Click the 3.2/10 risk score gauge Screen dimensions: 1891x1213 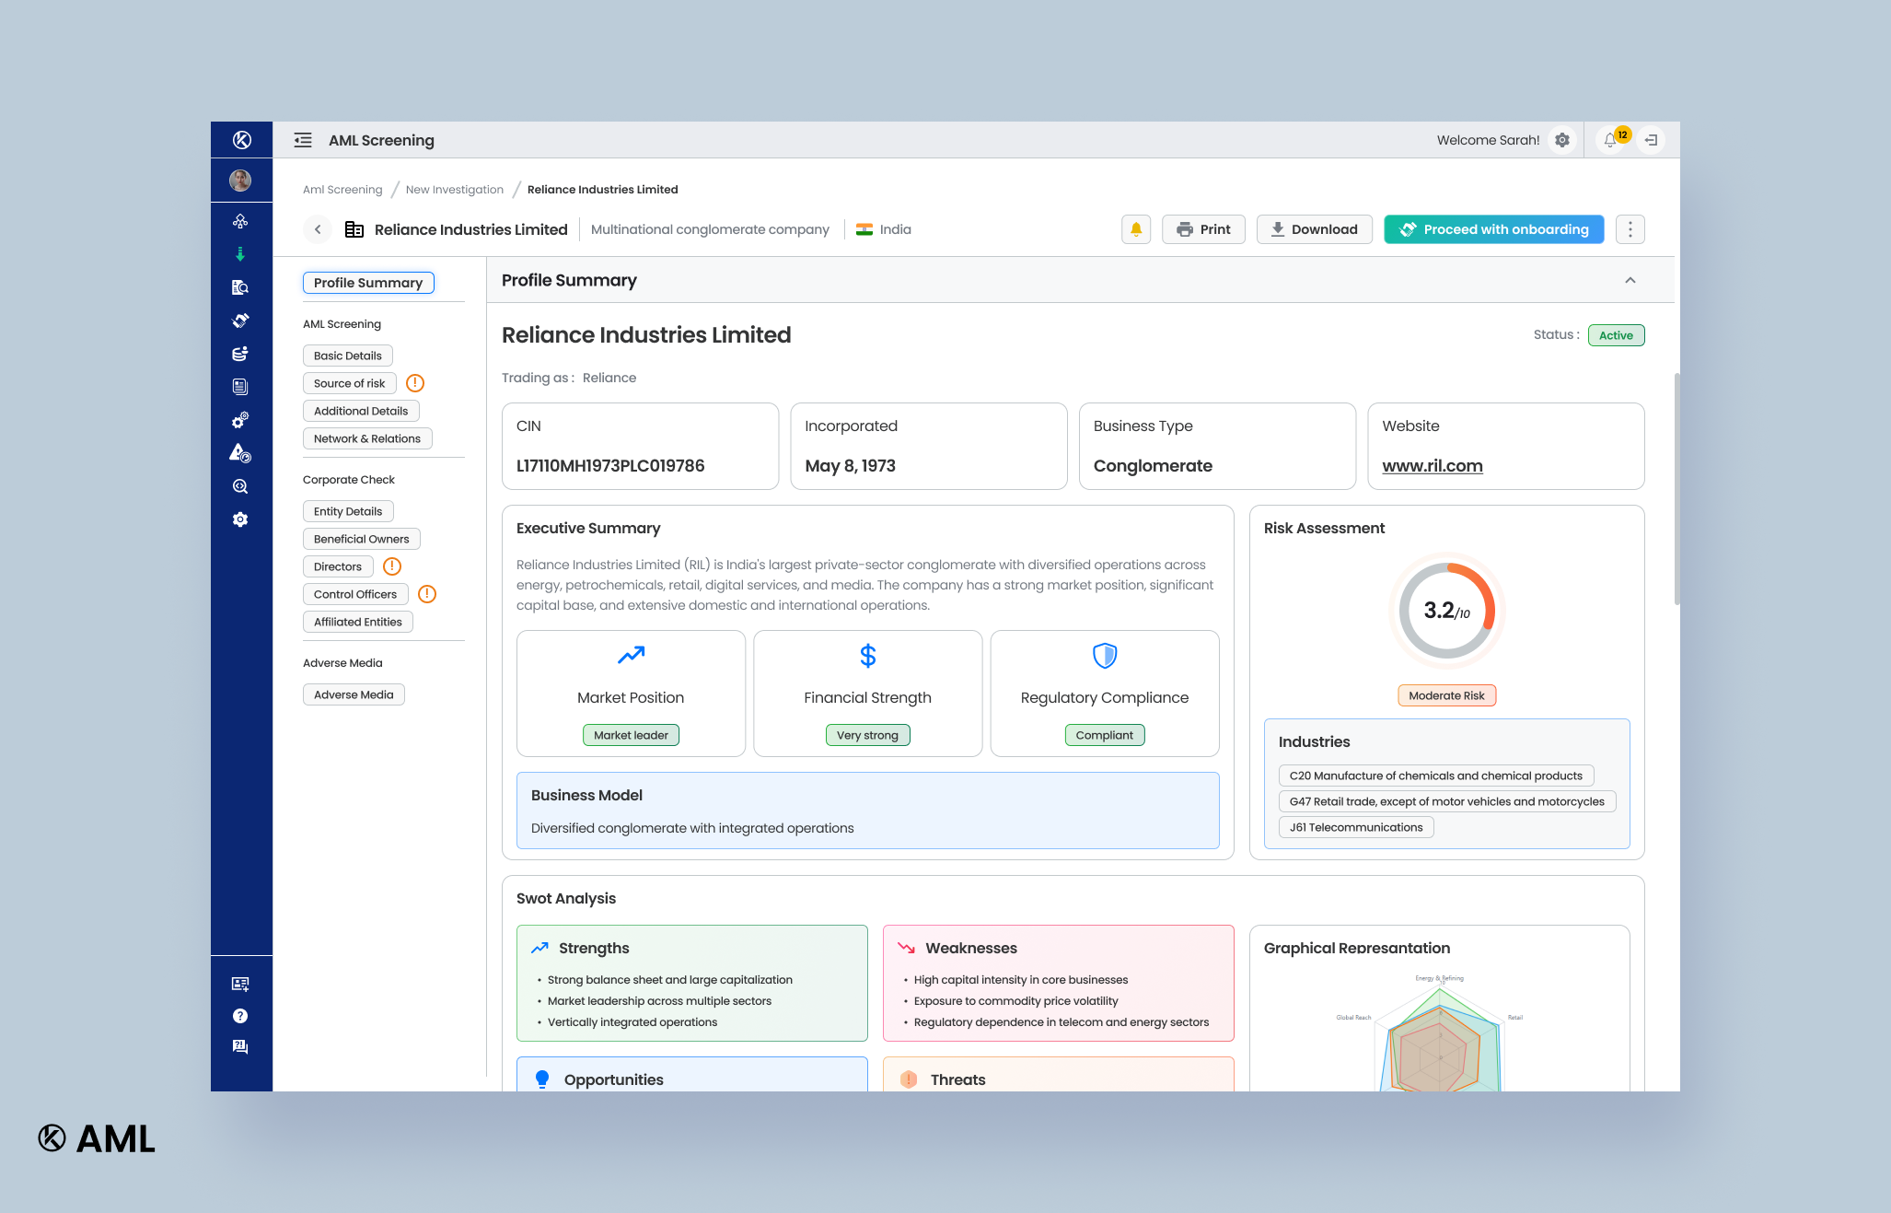[1447, 611]
